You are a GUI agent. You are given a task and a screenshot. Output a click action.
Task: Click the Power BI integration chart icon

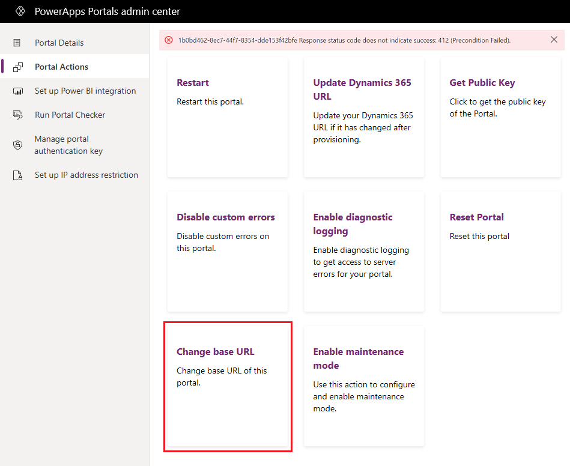click(18, 91)
